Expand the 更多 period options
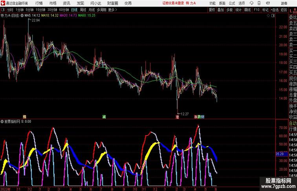297x191 pixels. [112, 10]
